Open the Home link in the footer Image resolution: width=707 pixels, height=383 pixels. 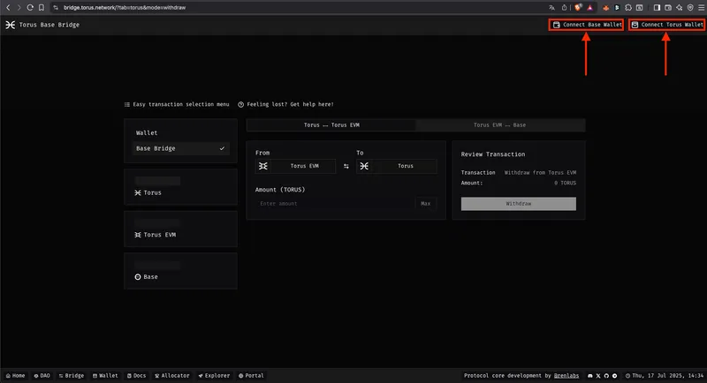pyautogui.click(x=14, y=375)
